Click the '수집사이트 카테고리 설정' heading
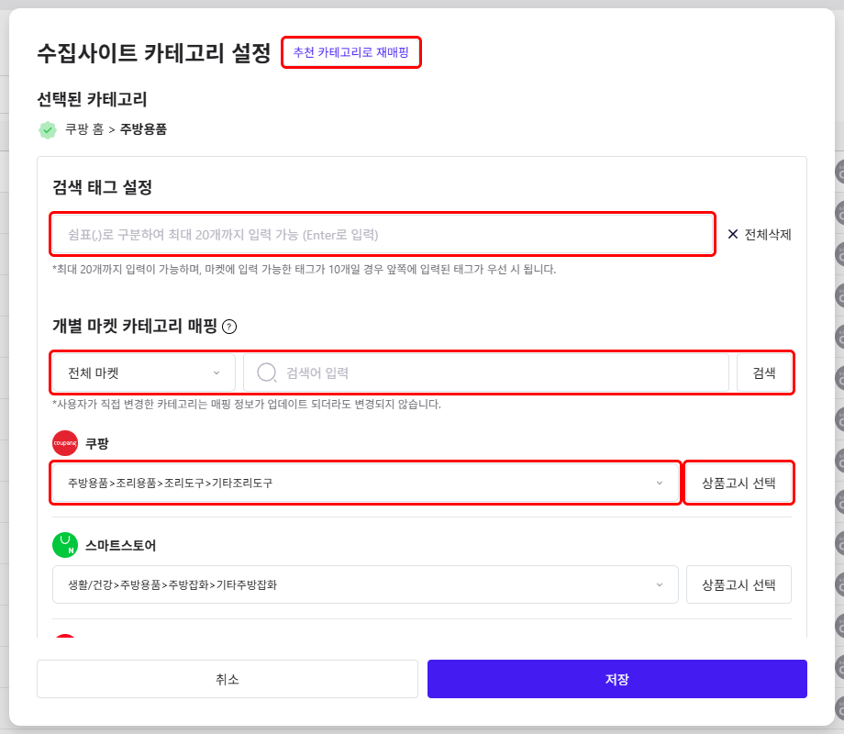Viewport: 844px width, 734px height. tap(154, 53)
